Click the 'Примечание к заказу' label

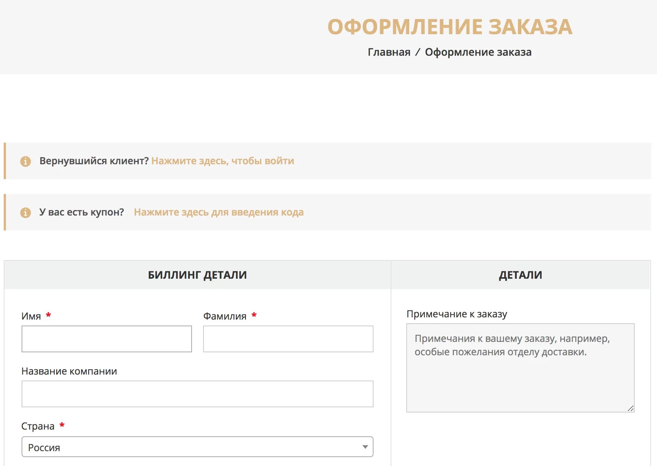pos(457,314)
